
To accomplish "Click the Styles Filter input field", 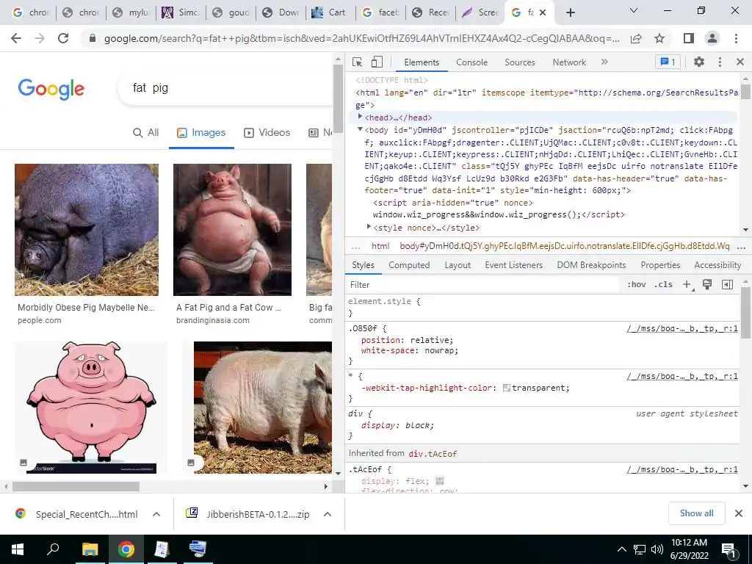I will pos(485,285).
